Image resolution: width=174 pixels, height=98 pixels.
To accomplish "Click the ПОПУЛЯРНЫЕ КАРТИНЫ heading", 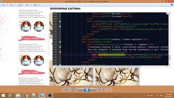I will pyautogui.click(x=65, y=8).
